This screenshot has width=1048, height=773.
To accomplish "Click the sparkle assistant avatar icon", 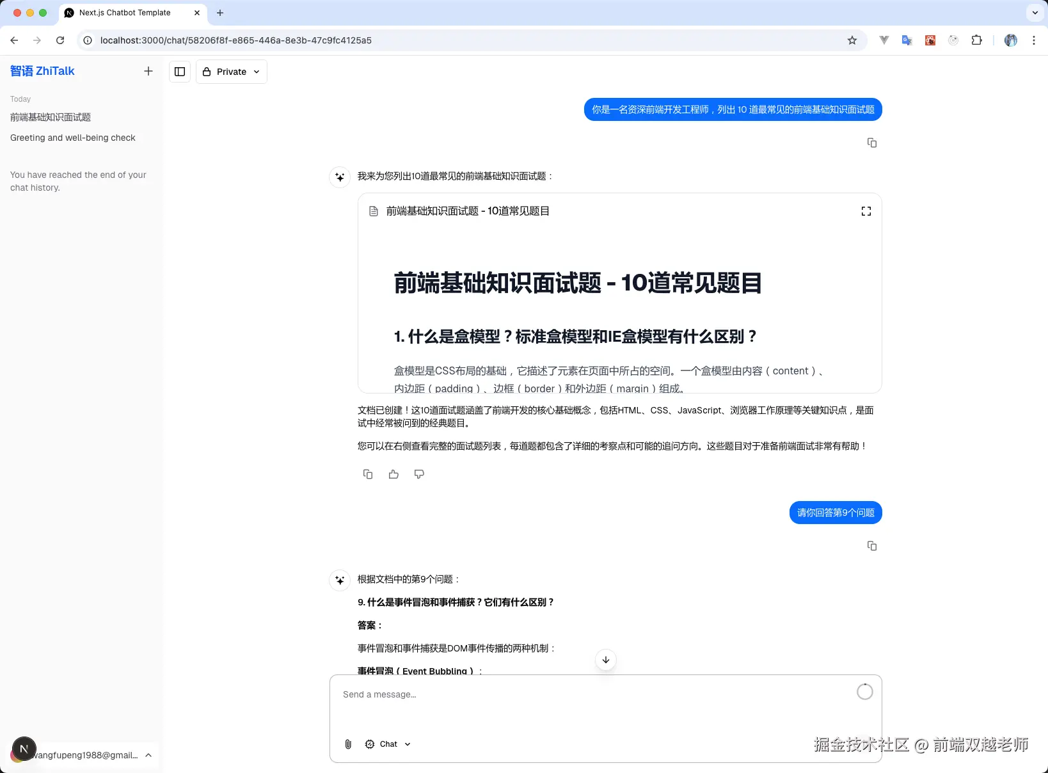I will coord(340,177).
